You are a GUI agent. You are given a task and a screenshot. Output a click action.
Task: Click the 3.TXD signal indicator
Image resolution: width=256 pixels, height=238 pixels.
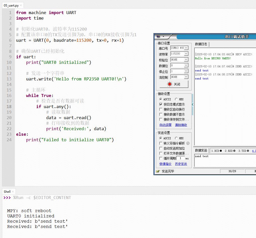pos(244,151)
